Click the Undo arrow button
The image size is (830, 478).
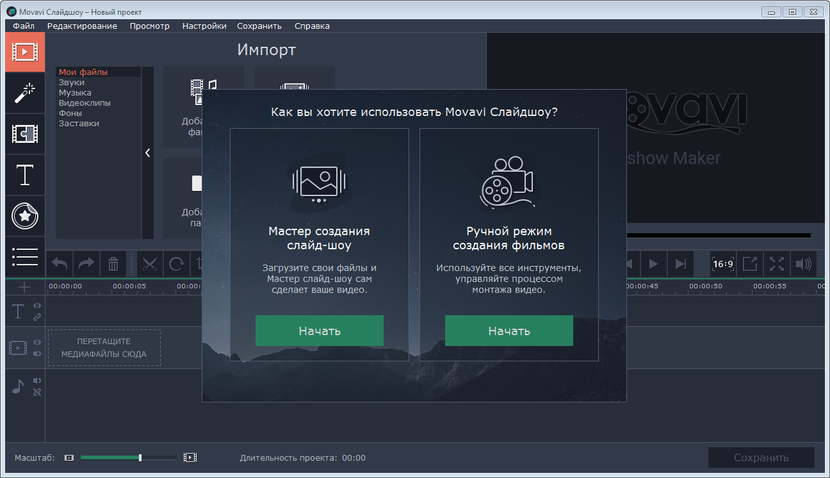pos(60,263)
